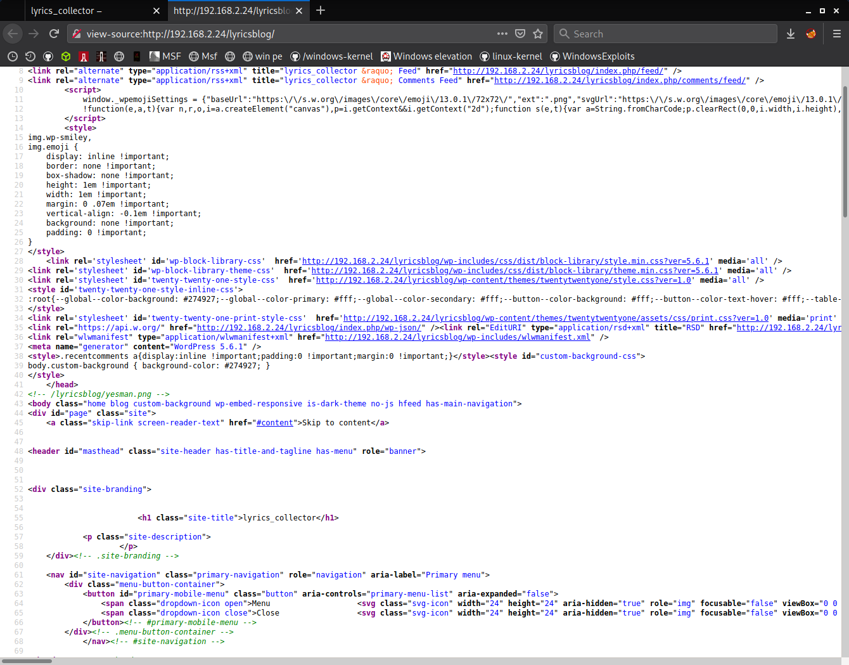Close the lyrics_collector tab

(156, 11)
